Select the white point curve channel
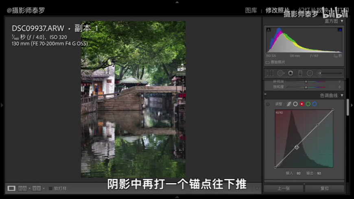354x199 pixels. coord(295,104)
